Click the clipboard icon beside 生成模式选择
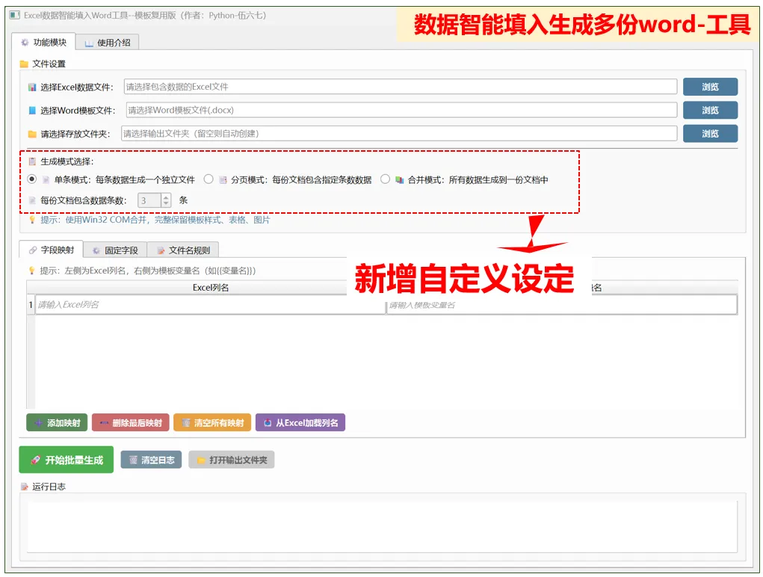The width and height of the screenshot is (763, 577). pyautogui.click(x=32, y=161)
